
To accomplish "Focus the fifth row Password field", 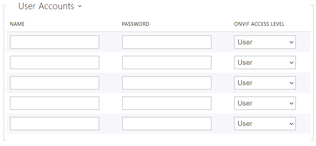I will coord(167,124).
